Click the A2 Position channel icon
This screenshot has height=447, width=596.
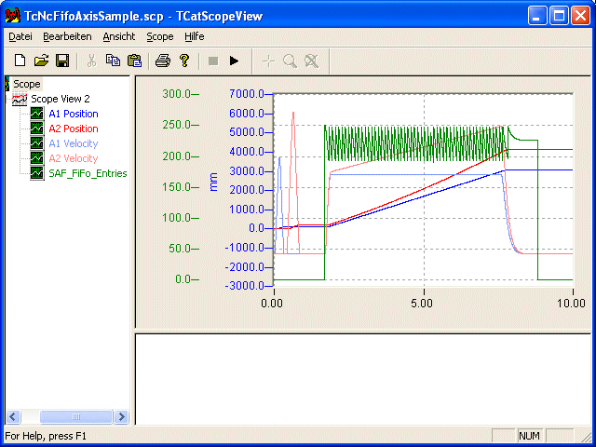[37, 129]
